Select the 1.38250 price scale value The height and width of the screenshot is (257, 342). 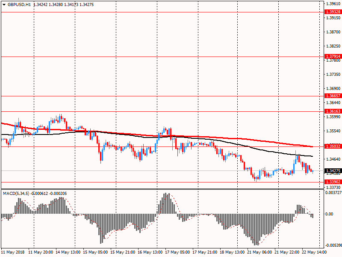pos(333,46)
